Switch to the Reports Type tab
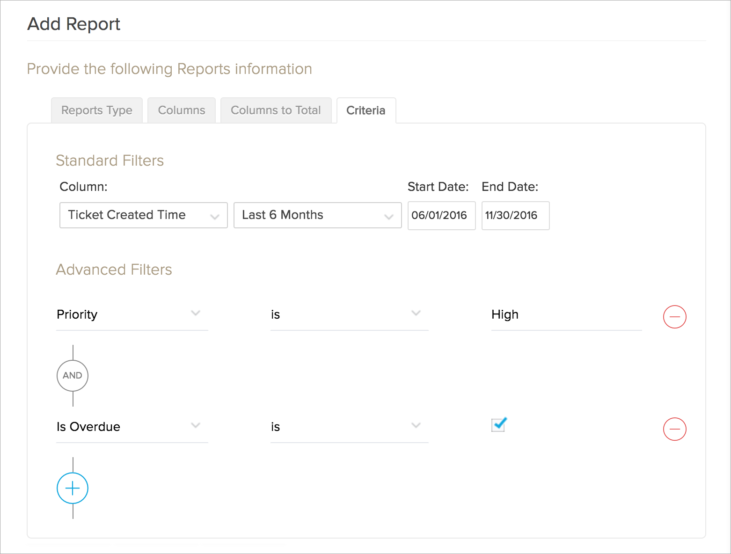 click(97, 110)
